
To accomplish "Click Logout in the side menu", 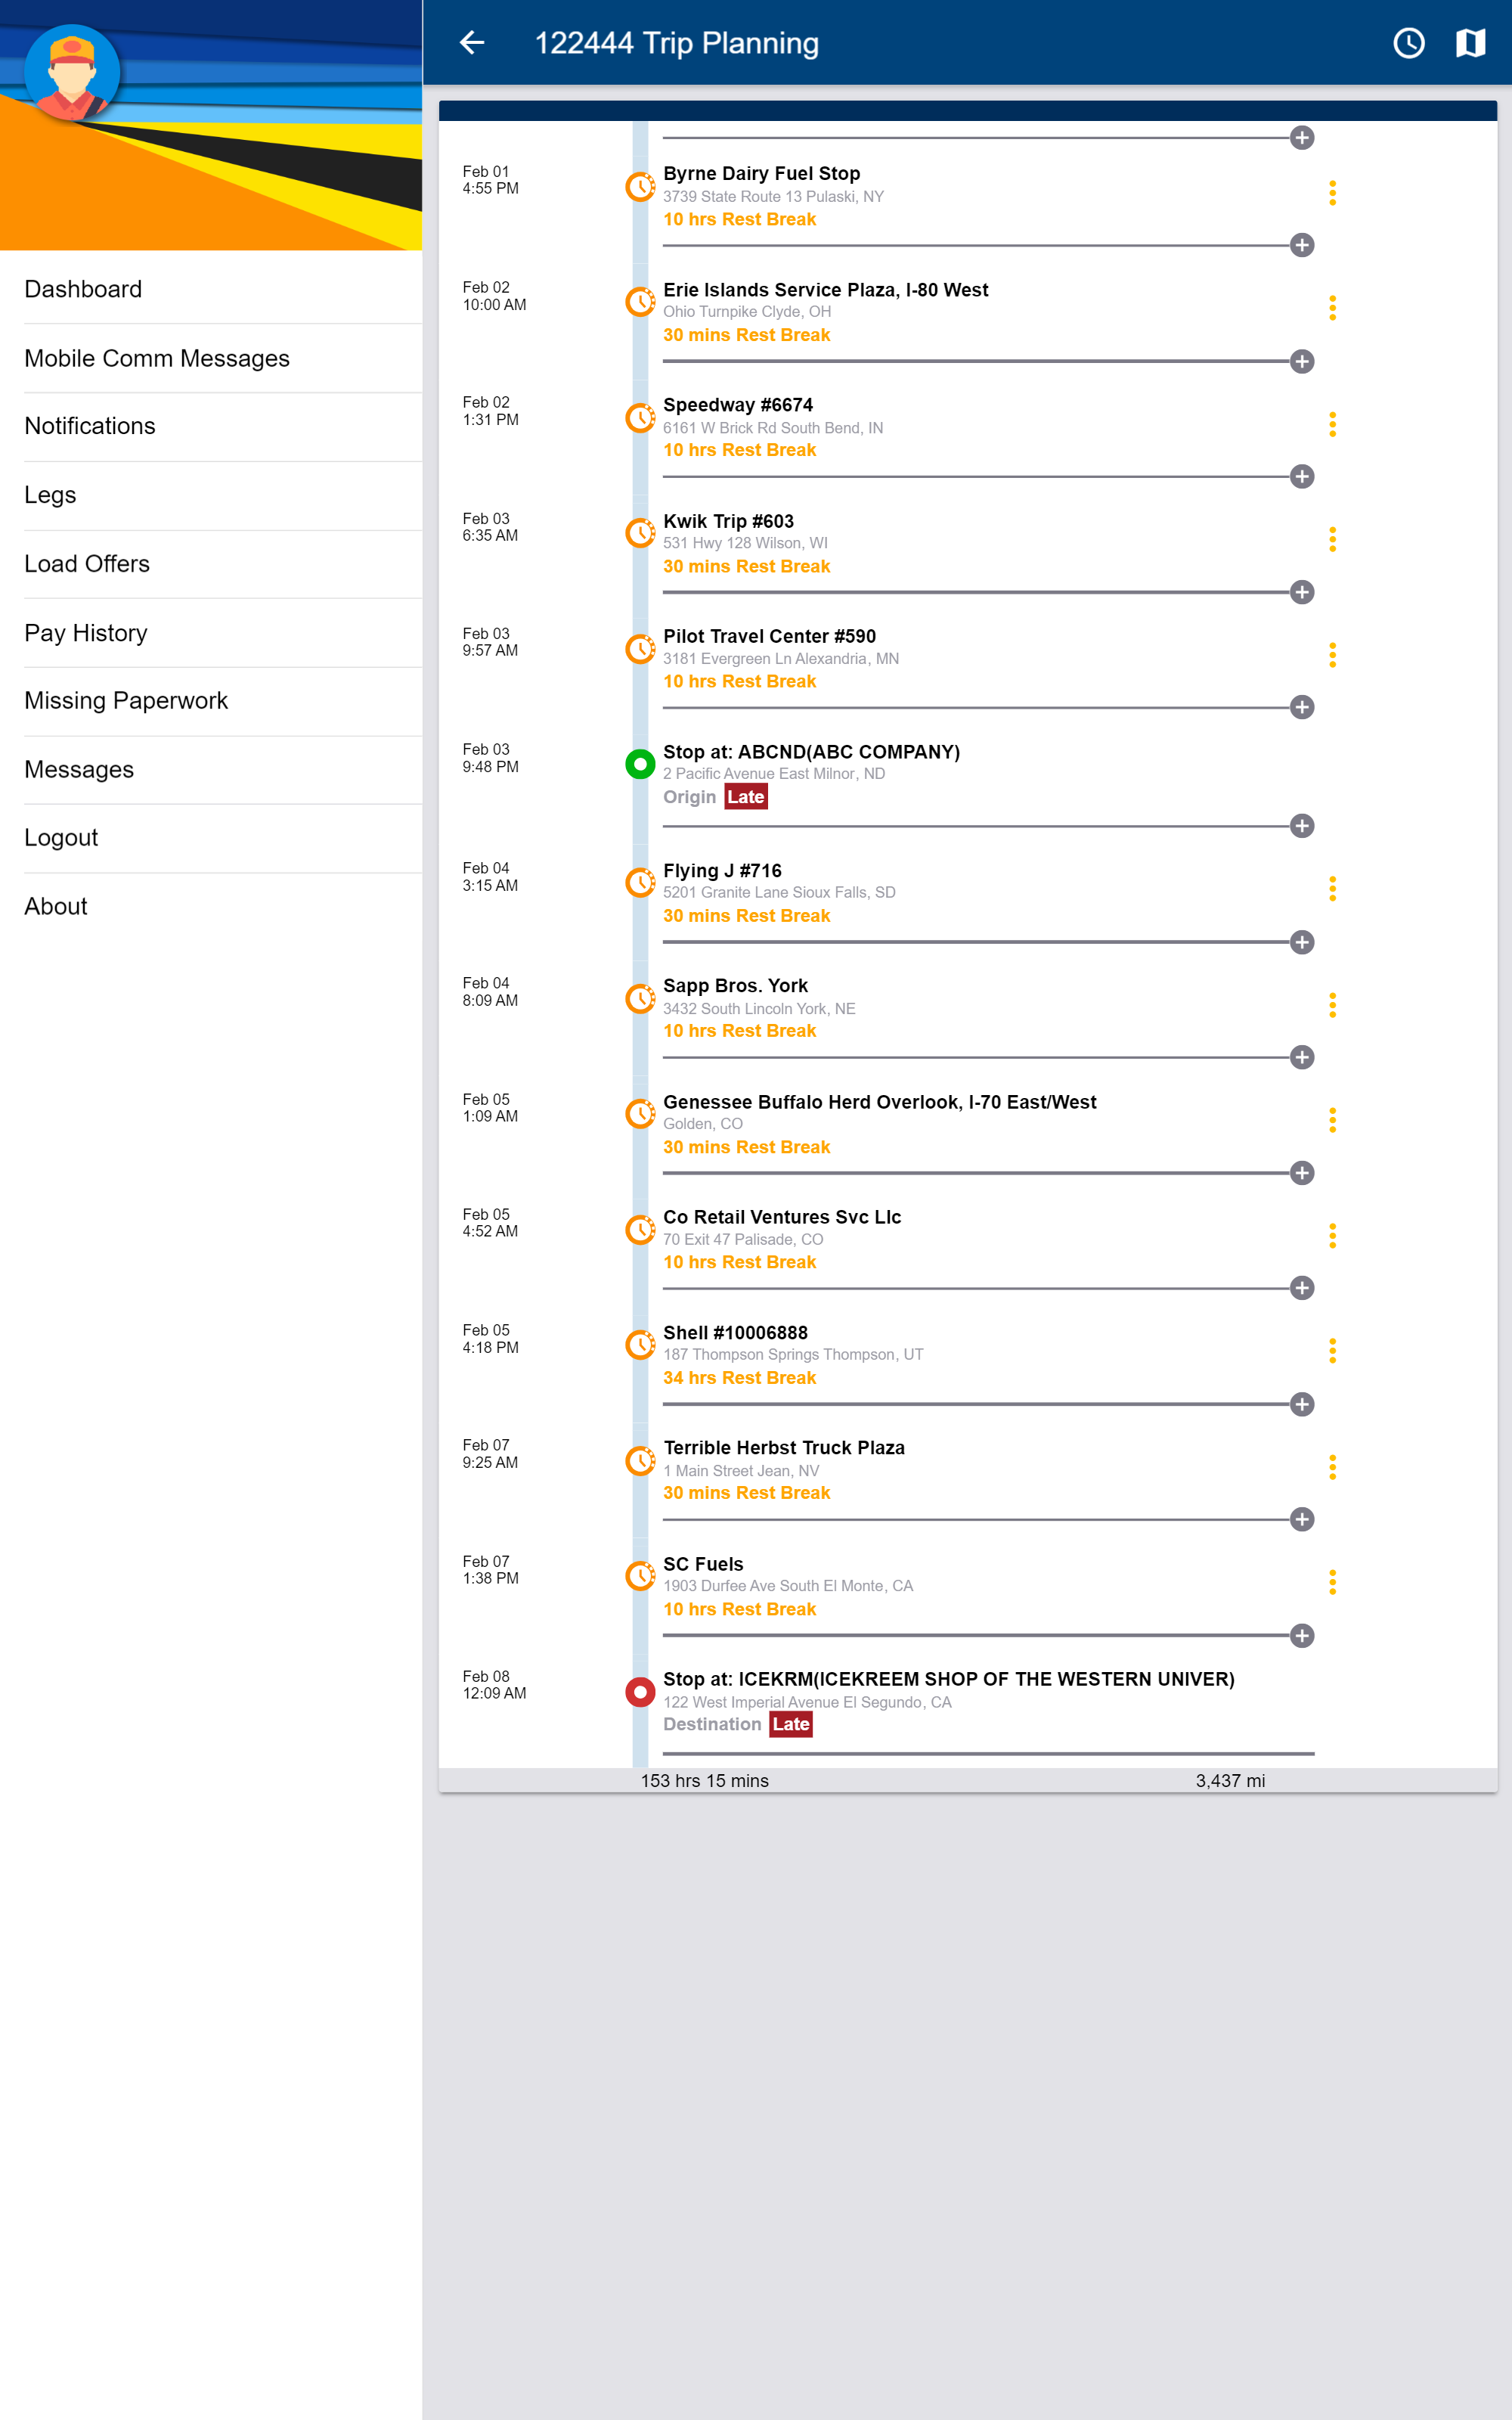I will [x=61, y=837].
